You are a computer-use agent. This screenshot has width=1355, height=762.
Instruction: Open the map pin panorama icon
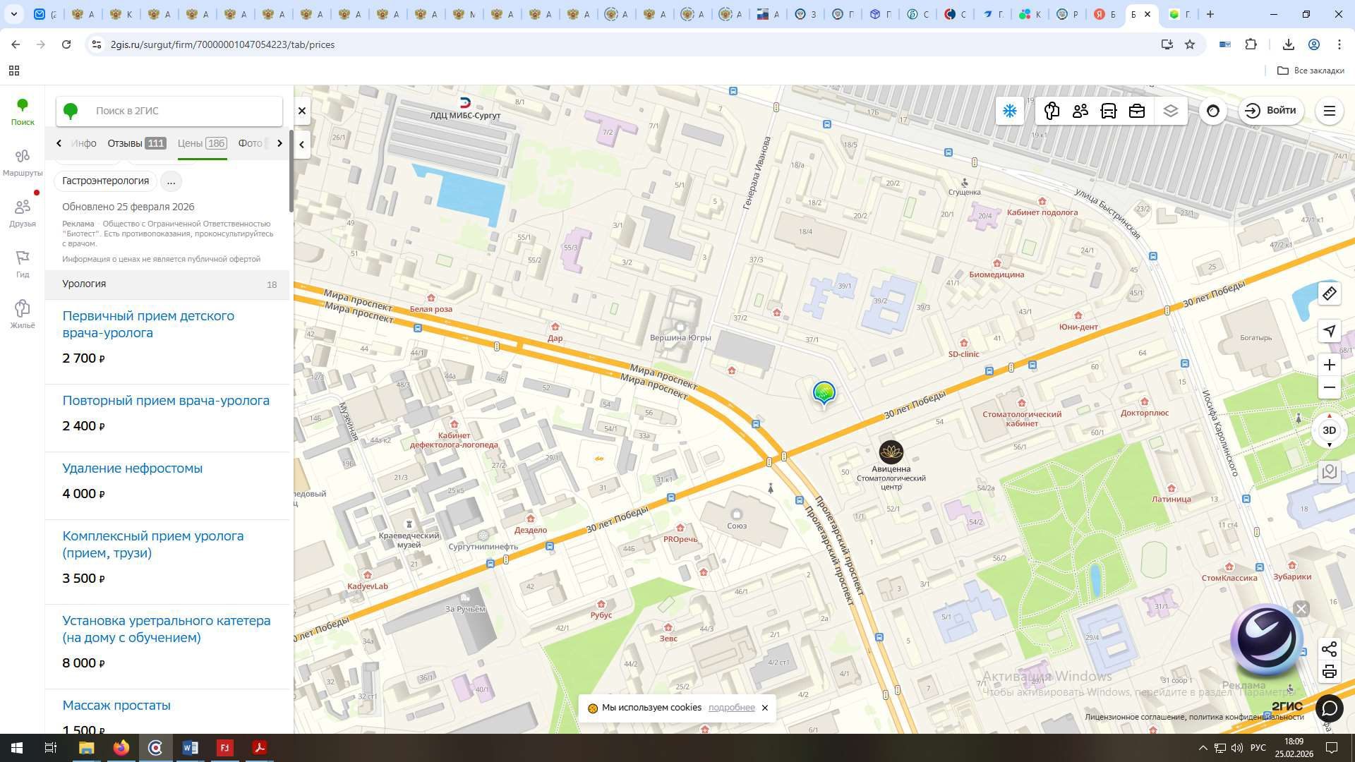point(1330,472)
